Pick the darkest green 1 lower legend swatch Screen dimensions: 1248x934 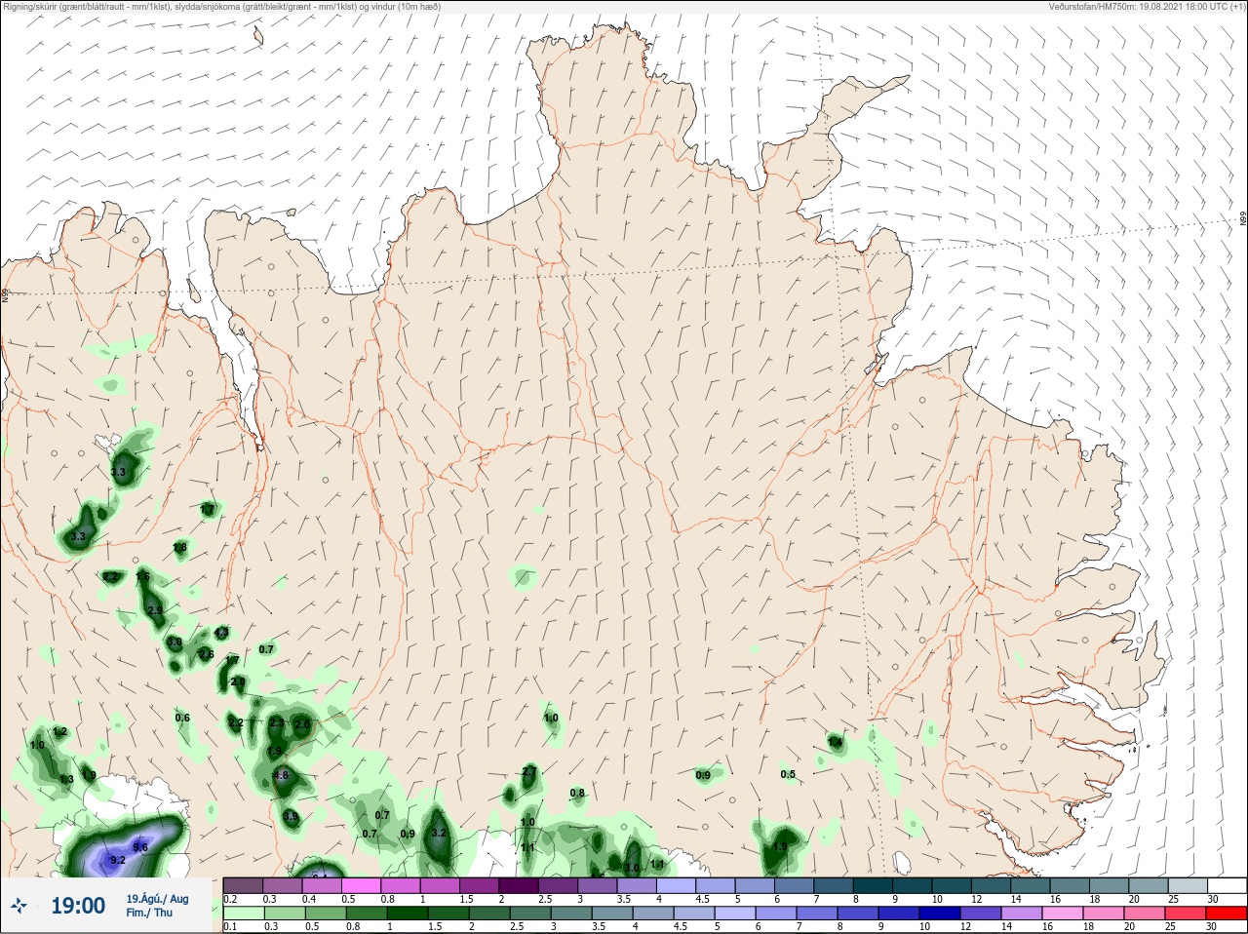[408, 913]
